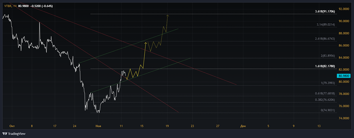Select the yellow forecast arrow tip near 91
The width and height of the screenshot is (354, 138).
click(x=167, y=15)
